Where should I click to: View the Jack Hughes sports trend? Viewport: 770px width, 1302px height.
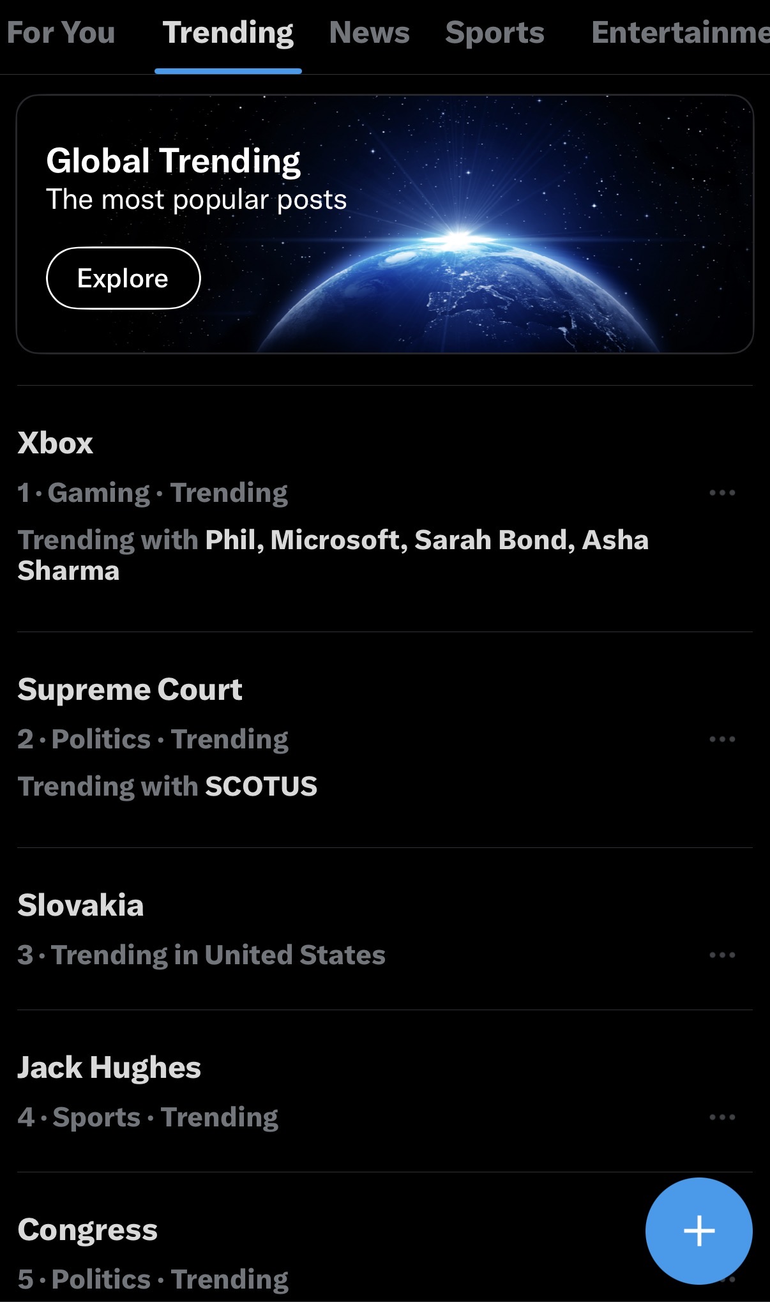point(110,1066)
